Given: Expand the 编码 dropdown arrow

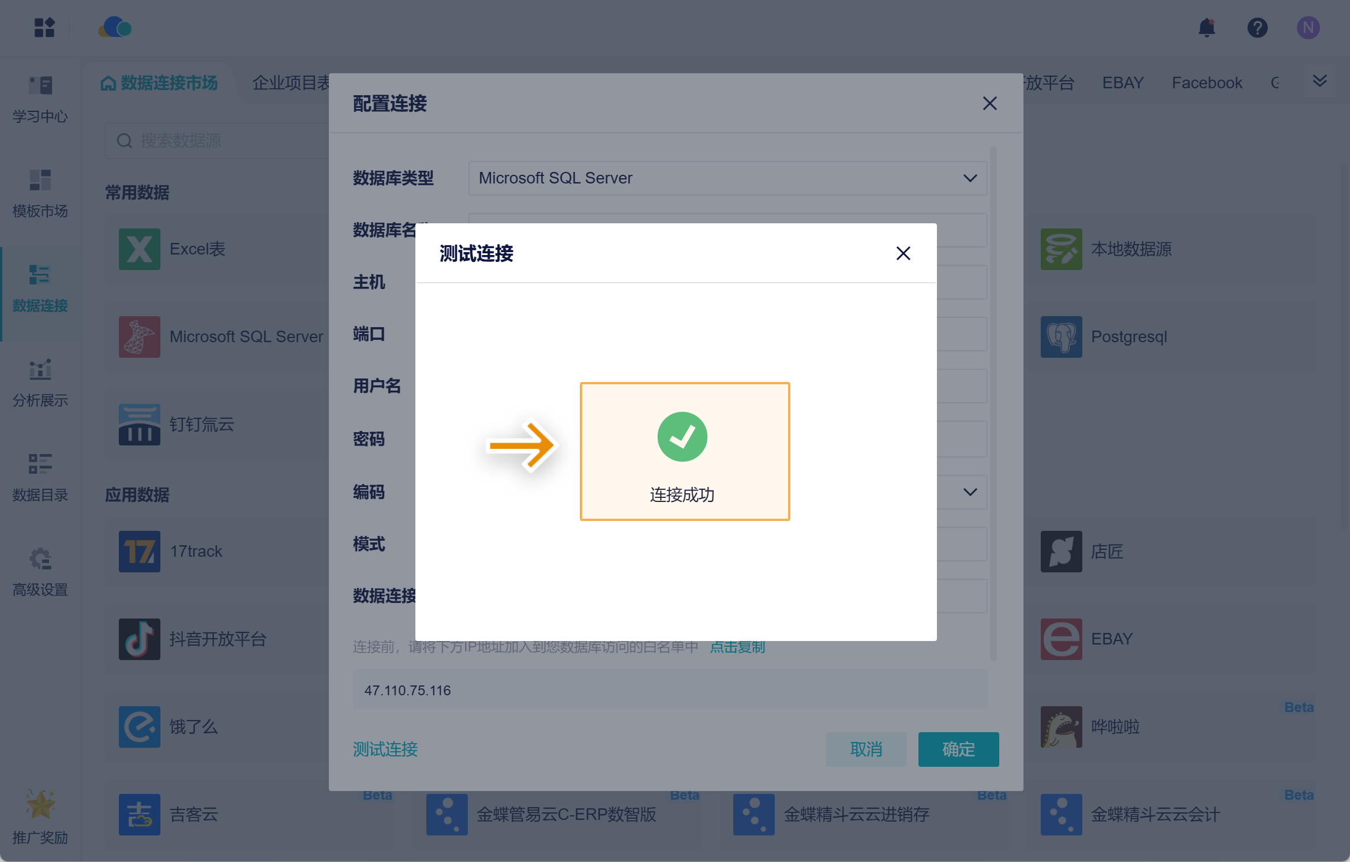Looking at the screenshot, I should 970,492.
